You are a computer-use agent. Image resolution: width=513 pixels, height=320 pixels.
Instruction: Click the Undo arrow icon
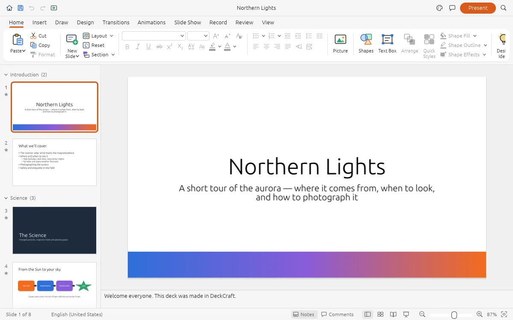coord(32,8)
